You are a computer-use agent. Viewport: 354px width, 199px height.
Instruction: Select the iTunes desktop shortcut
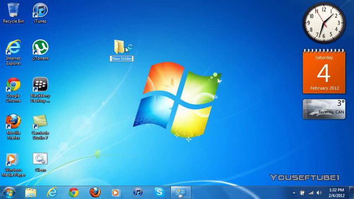click(40, 13)
